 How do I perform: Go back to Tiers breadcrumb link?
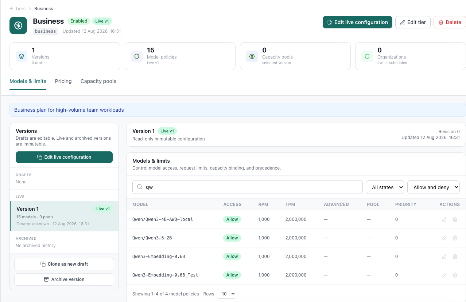(20, 9)
